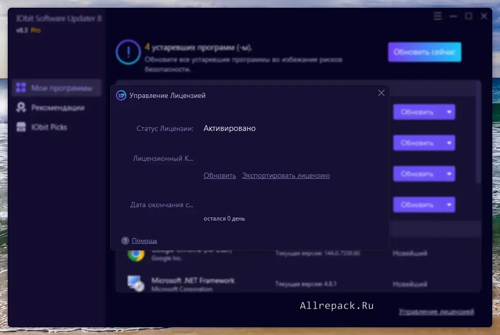Viewport: 500px width, 335px height.
Task: Click the остался 0 день text
Action: point(224,219)
